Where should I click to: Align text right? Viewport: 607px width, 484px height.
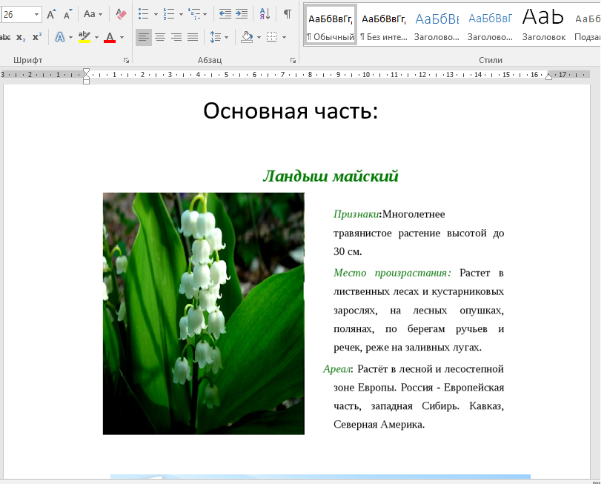pyautogui.click(x=176, y=37)
